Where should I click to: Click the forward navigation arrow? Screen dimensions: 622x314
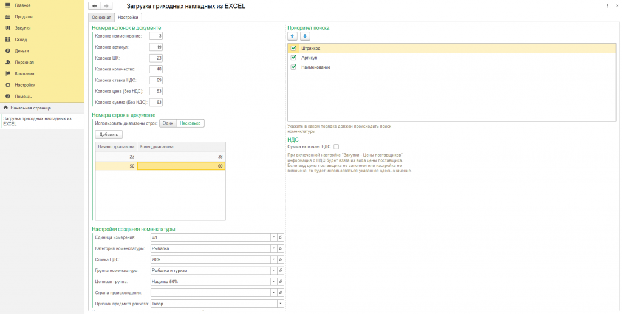click(106, 6)
